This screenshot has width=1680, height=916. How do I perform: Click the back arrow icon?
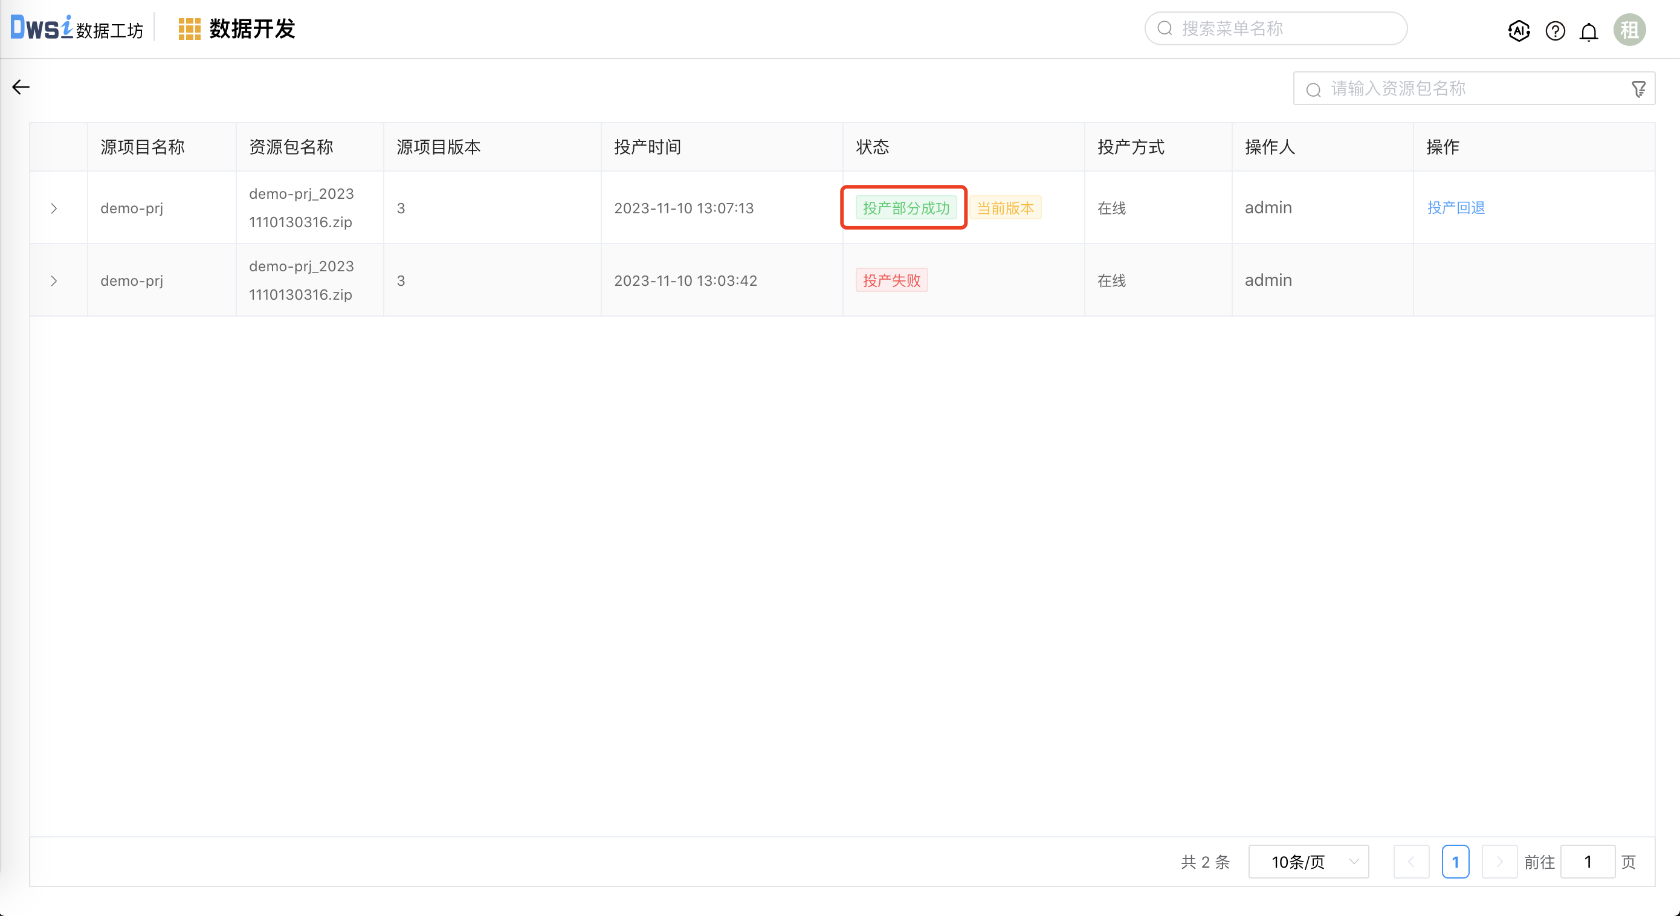pos(21,88)
